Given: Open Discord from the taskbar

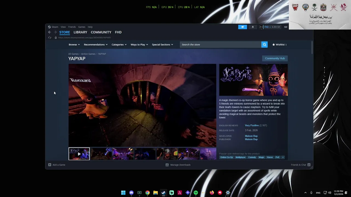Looking at the screenshot, I should pos(131,193).
